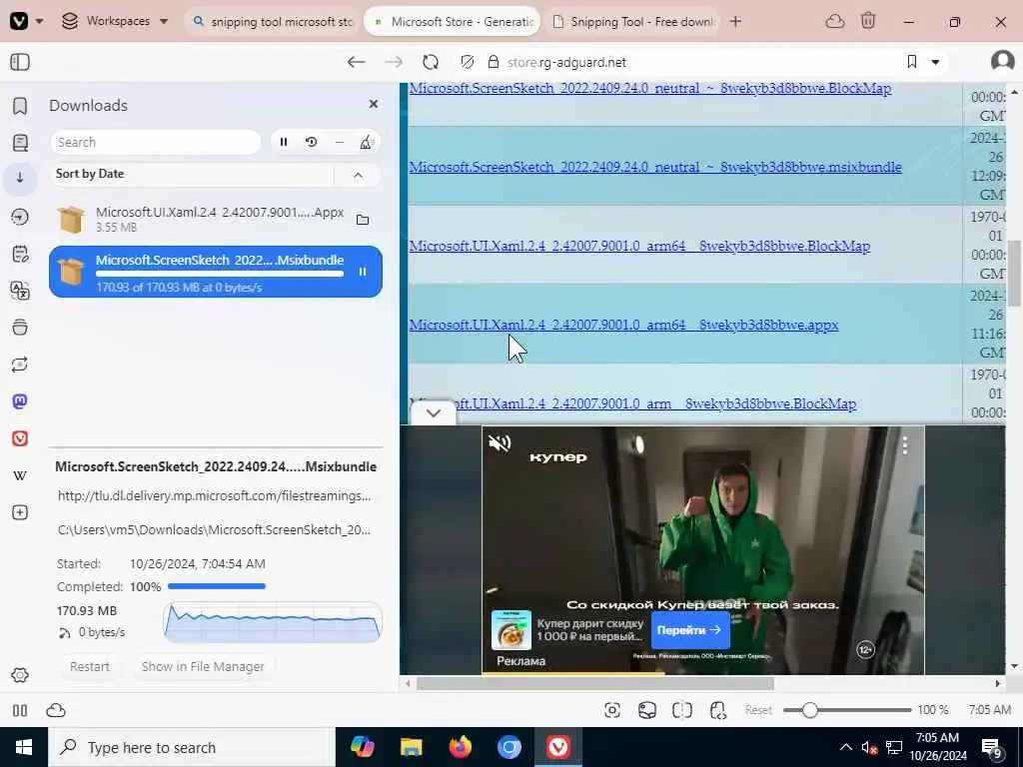Collapse the ad with chevron button
Viewport: 1023px width, 767px height.
(434, 412)
